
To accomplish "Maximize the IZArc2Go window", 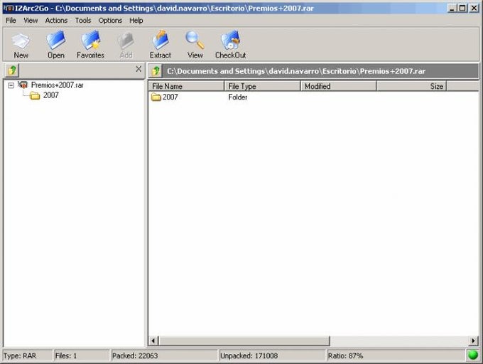I will pyautogui.click(x=462, y=9).
